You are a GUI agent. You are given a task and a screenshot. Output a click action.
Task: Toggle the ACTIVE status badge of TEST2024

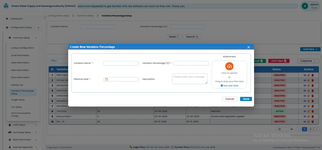click(x=279, y=111)
